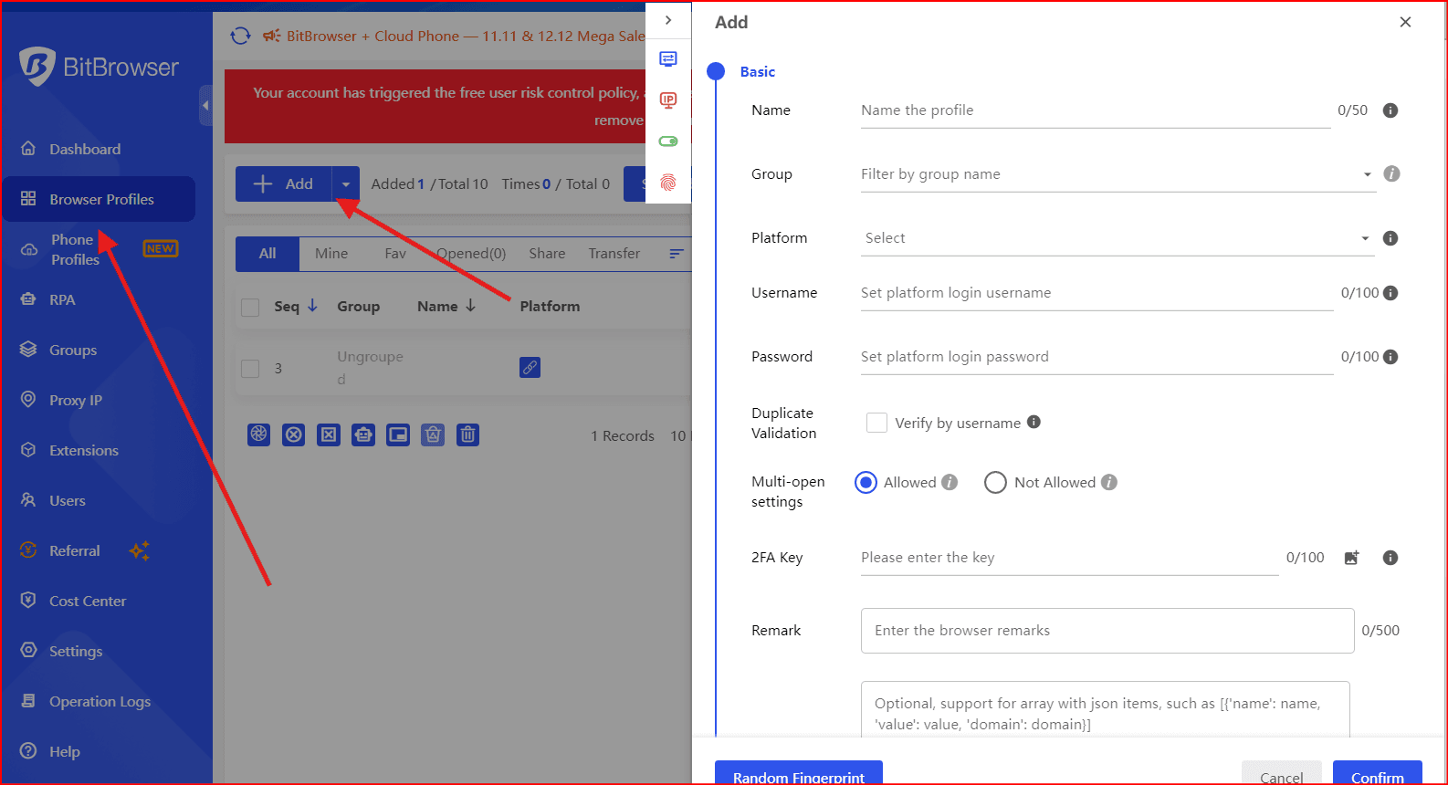Select Allowed multi-open radio button
Viewport: 1448px width, 785px height.
point(866,483)
